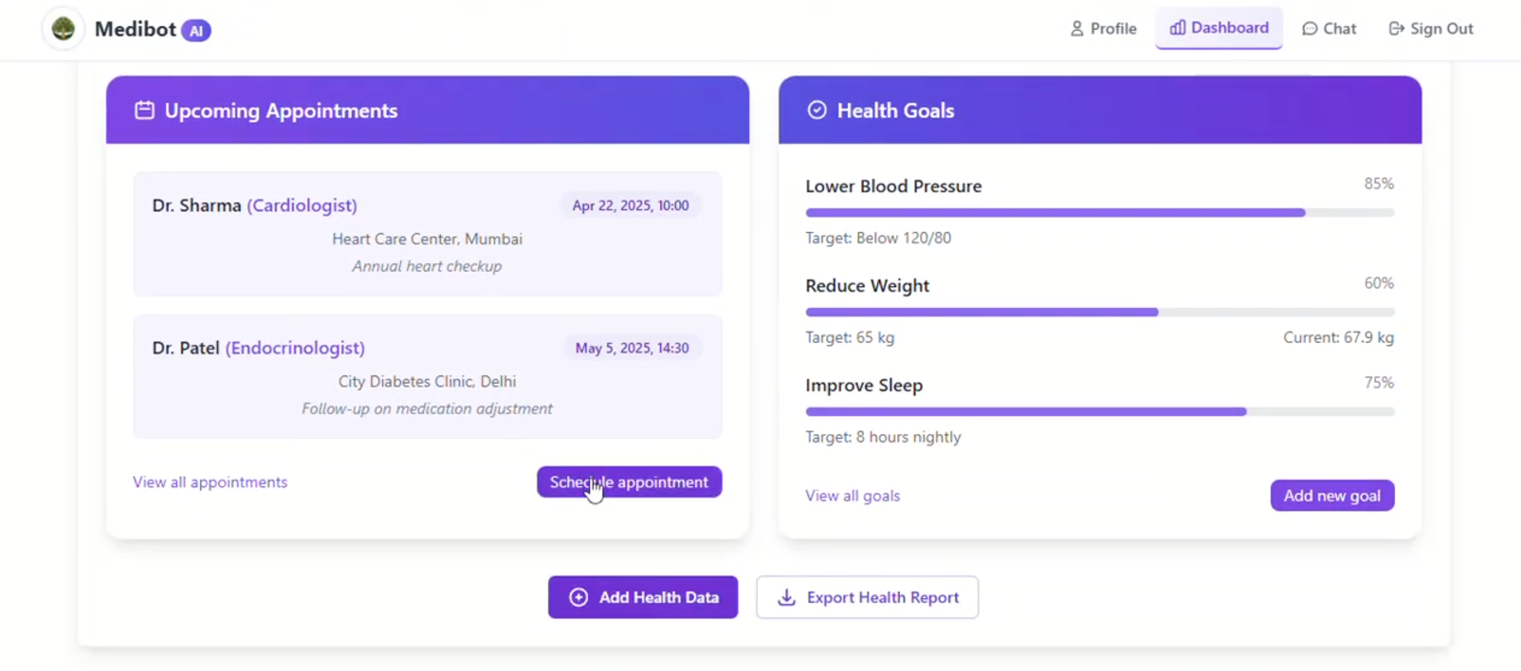Click the Medibot tree logo icon
Image resolution: width=1521 pixels, height=671 pixels.
click(x=63, y=28)
